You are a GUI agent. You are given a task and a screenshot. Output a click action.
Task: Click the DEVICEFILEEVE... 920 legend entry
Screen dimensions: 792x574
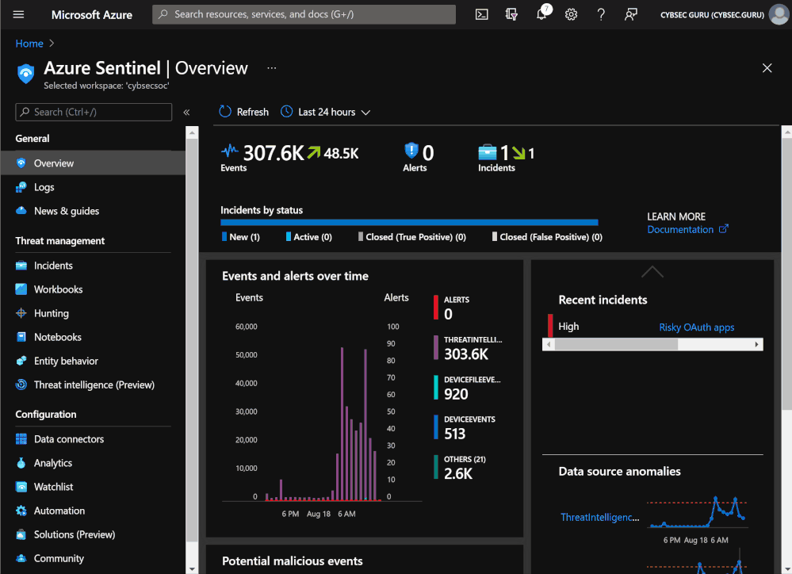467,388
